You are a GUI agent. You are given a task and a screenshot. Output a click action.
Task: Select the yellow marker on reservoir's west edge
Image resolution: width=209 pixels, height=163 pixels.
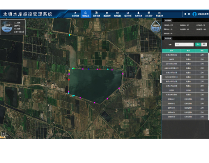[x=69, y=71]
